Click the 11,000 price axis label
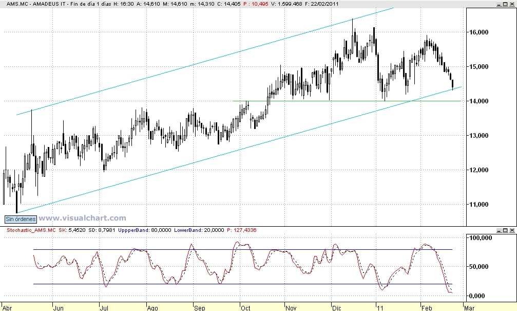 click(x=478, y=205)
